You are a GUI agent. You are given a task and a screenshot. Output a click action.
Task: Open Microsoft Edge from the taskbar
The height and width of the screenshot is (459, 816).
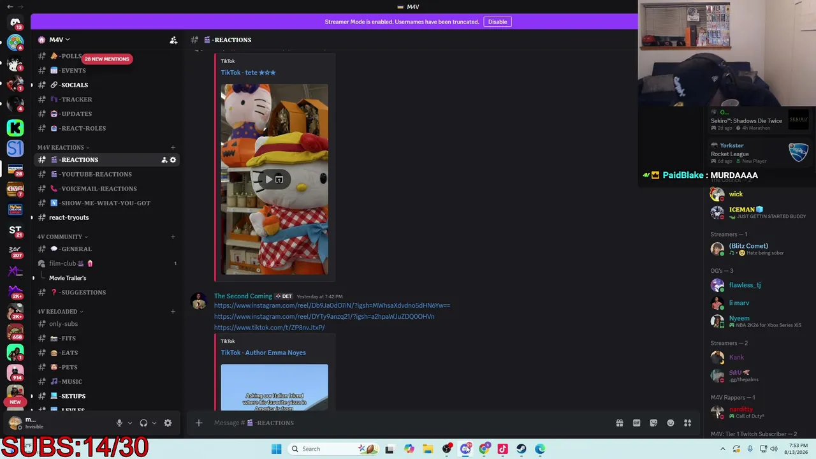pyautogui.click(x=540, y=449)
